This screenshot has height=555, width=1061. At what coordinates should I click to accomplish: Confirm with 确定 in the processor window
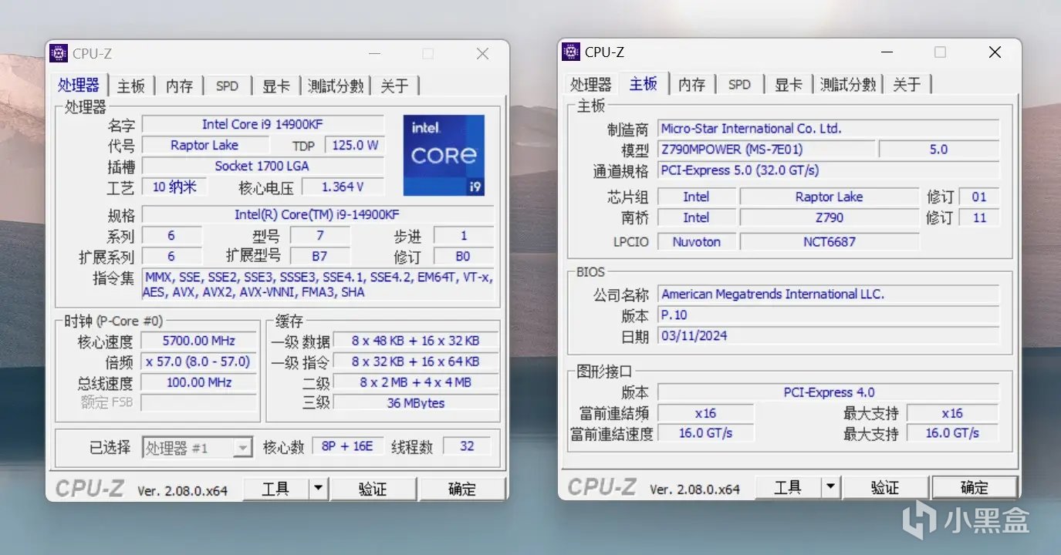pos(462,489)
